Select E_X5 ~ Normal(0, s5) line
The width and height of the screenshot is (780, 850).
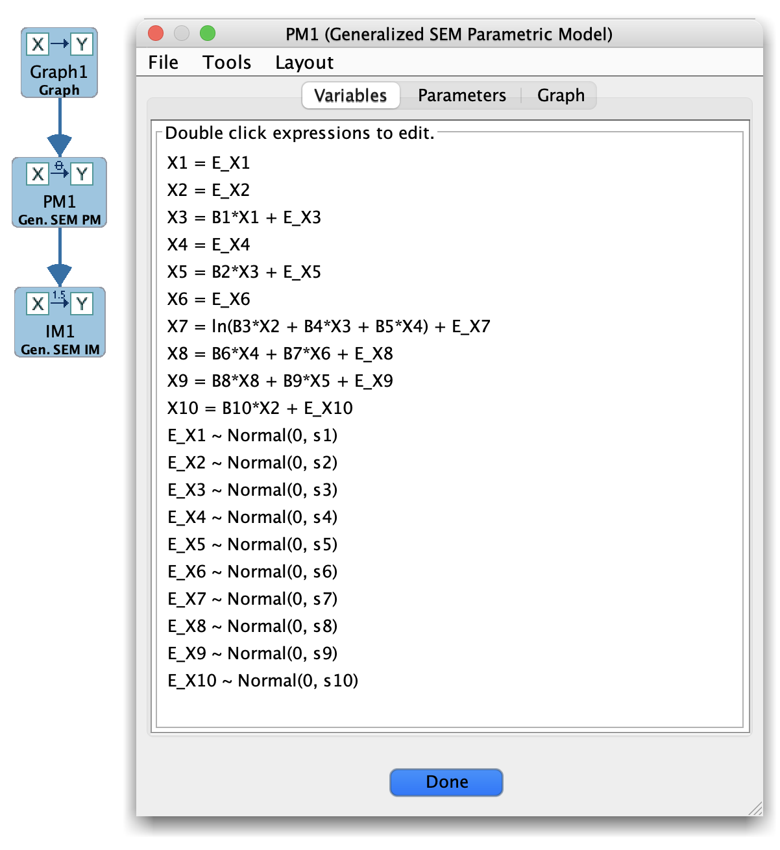(x=252, y=544)
